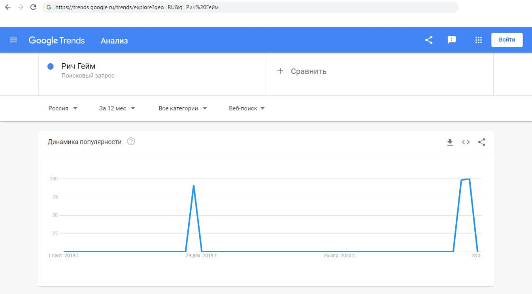
Task: Add a comparison term with Сравнить
Action: [x=309, y=72]
